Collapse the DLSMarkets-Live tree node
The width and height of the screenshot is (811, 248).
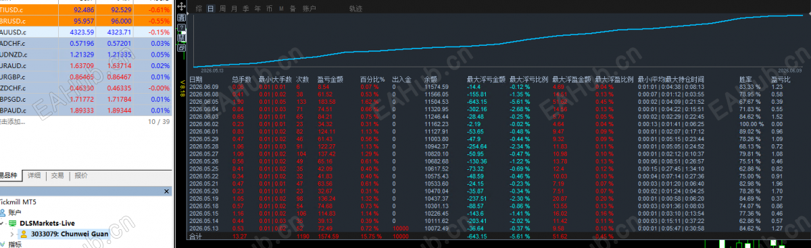(2, 223)
